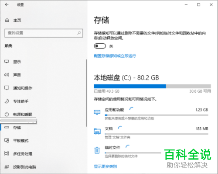Click the C: drive usage bar
Viewport: 218px width, 174px height.
[x=152, y=86]
